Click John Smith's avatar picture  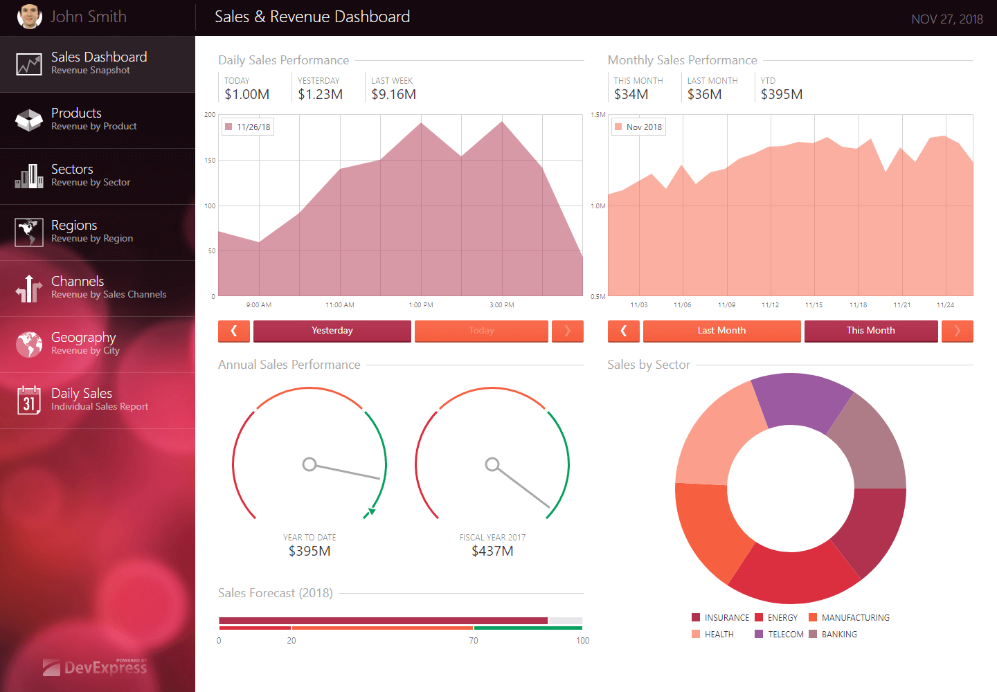30,16
